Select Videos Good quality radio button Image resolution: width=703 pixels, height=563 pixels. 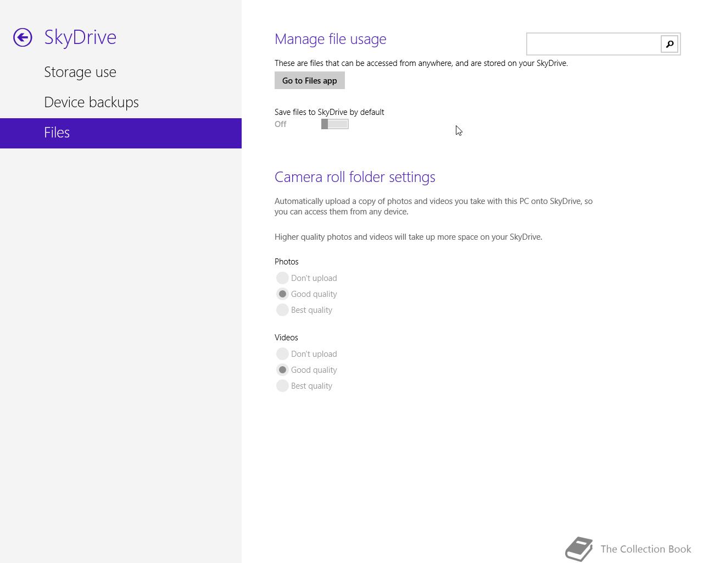point(282,370)
